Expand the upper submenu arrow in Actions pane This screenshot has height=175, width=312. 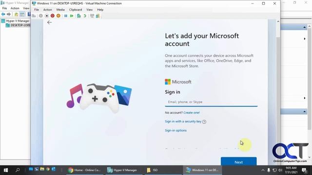[x=305, y=39]
